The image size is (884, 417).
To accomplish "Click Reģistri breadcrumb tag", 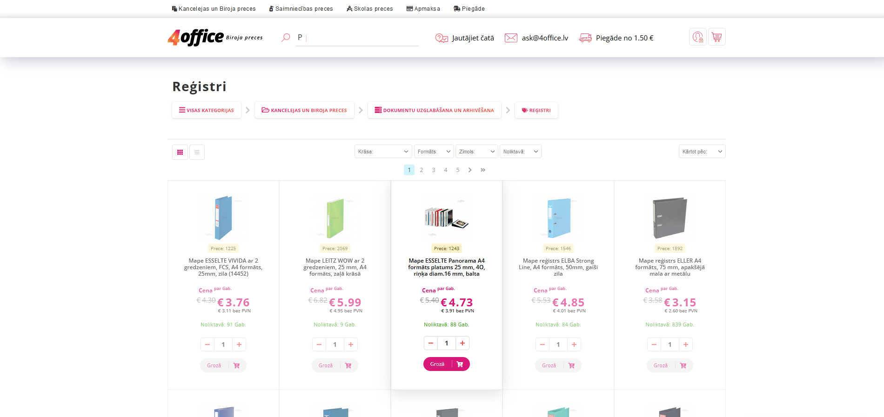I will point(536,110).
